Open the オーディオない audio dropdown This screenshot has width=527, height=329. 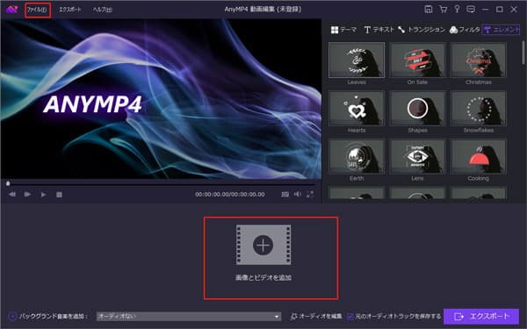pyautogui.click(x=189, y=316)
